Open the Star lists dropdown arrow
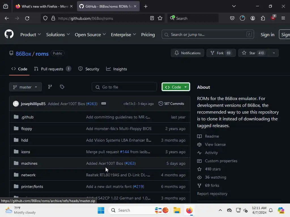This screenshot has width=290, height=217. point(274,53)
